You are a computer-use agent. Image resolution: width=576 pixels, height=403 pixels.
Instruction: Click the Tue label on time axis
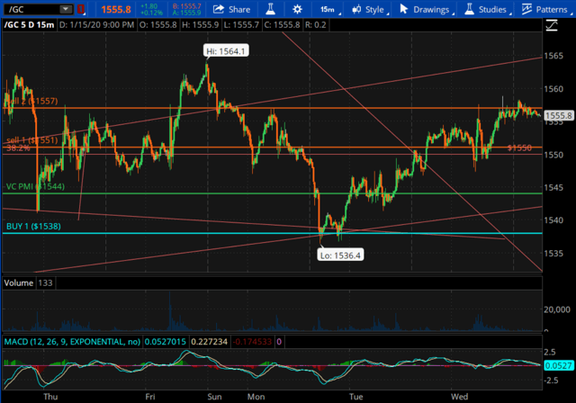click(356, 397)
